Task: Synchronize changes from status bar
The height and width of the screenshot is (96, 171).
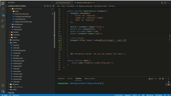Action: pos(10,95)
